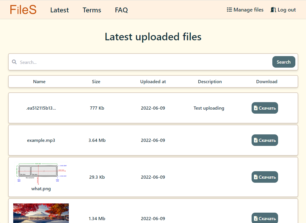Click the download icon on what.png row
The width and height of the screenshot is (306, 223).
click(x=256, y=177)
